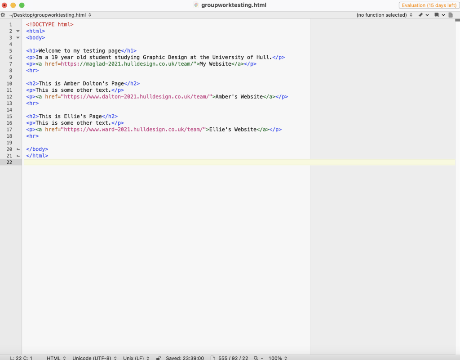The height and width of the screenshot is (360, 460).
Task: Open the document path popup for groupworktesting.html
Action: click(50, 15)
